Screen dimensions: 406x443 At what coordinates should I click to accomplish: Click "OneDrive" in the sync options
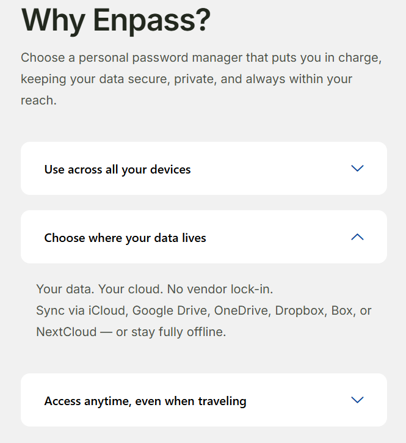tap(241, 310)
